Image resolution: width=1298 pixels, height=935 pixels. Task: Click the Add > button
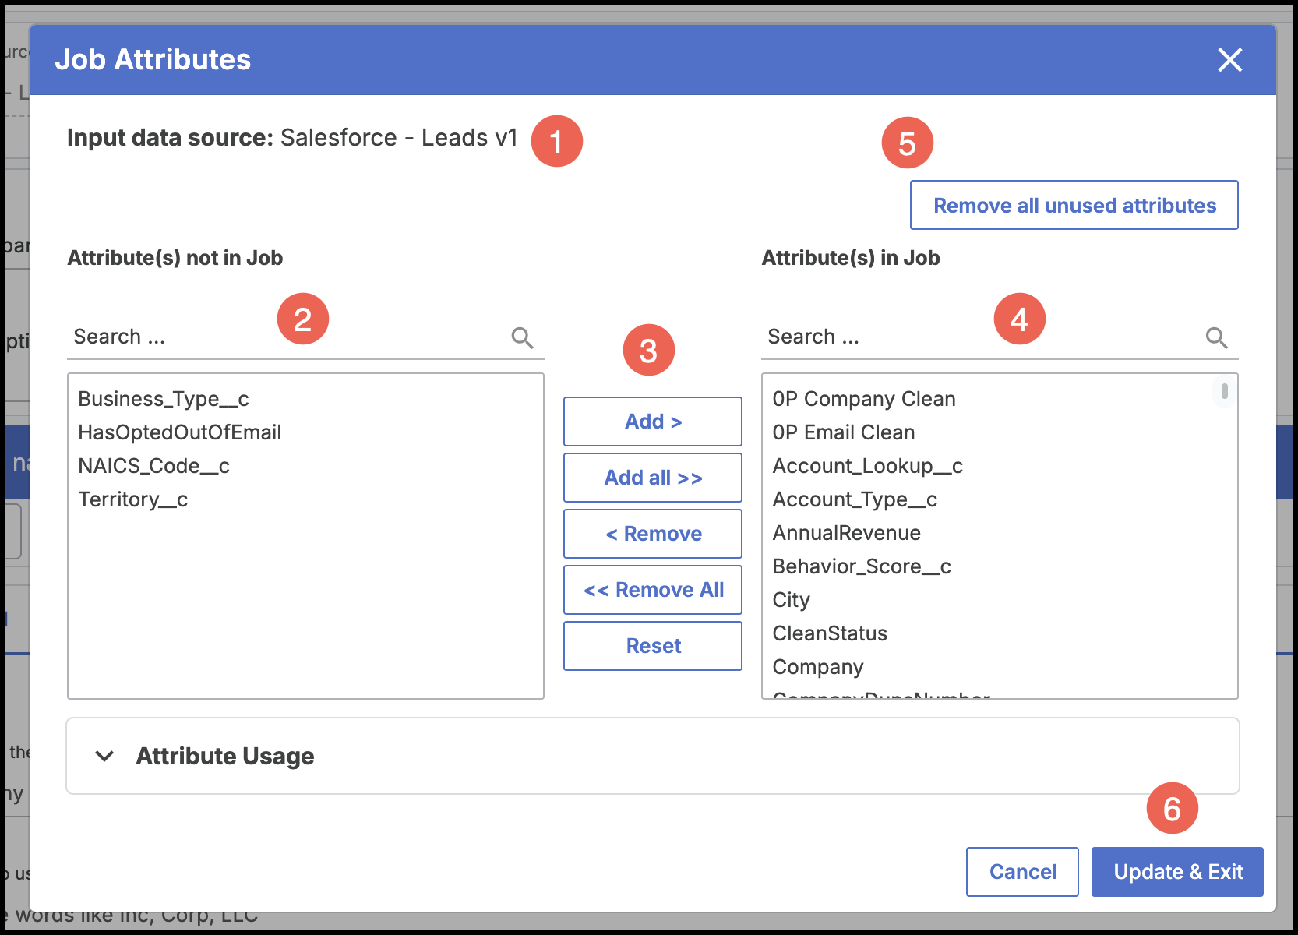(x=653, y=422)
